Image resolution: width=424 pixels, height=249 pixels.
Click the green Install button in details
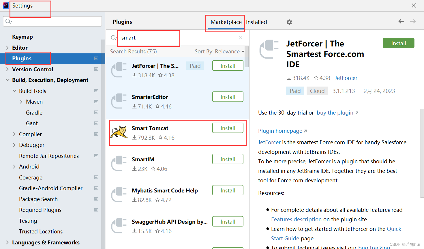pyautogui.click(x=399, y=43)
